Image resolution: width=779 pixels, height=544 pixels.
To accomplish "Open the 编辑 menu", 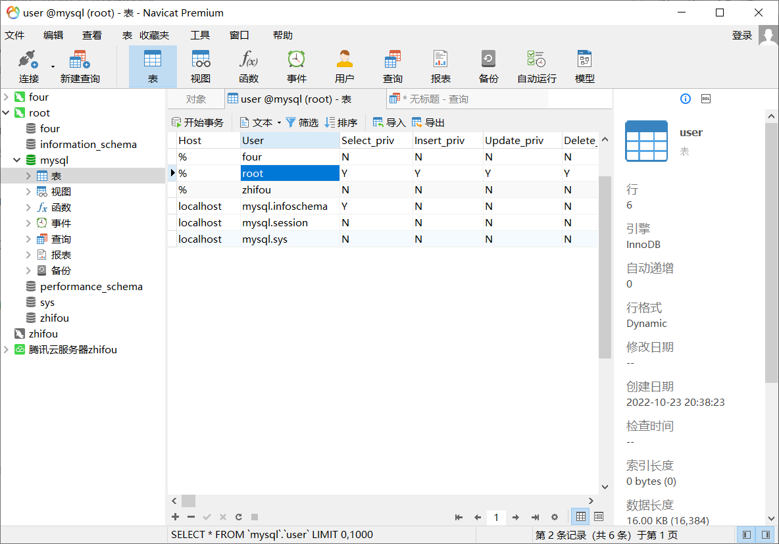I will [x=53, y=36].
